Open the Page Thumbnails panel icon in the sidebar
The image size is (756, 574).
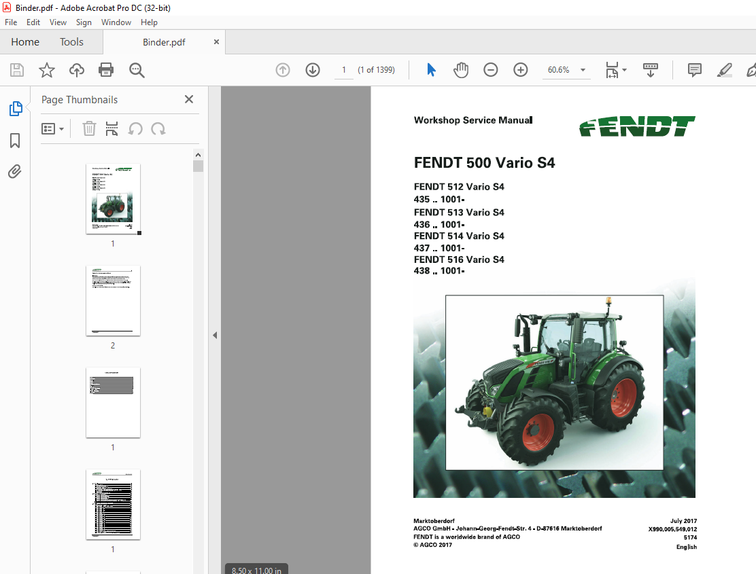click(16, 109)
